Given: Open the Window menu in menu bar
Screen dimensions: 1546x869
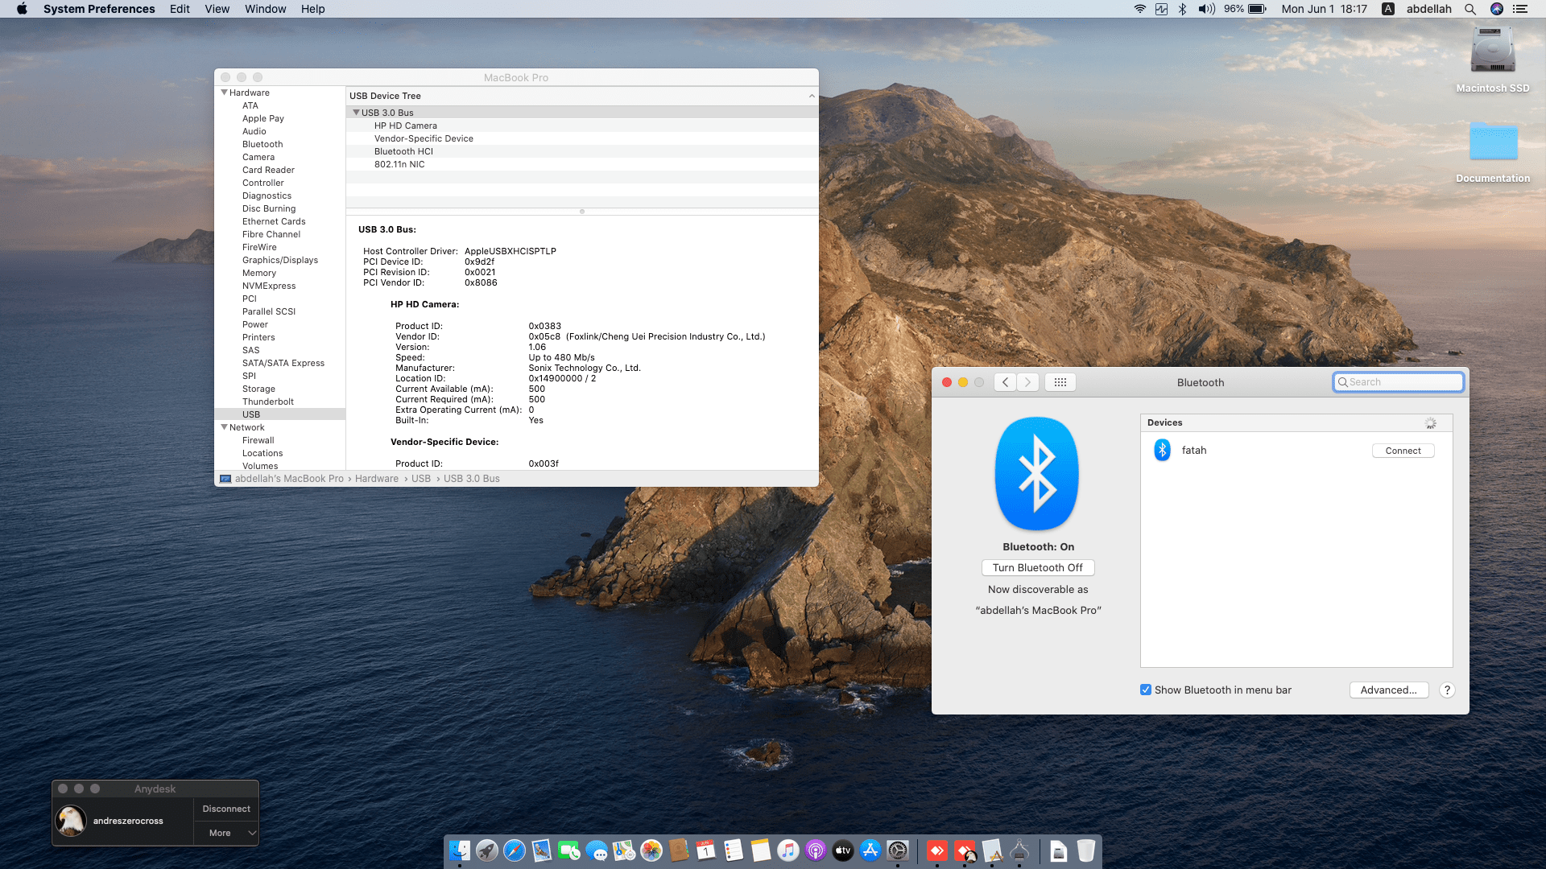Looking at the screenshot, I should click(x=265, y=9).
